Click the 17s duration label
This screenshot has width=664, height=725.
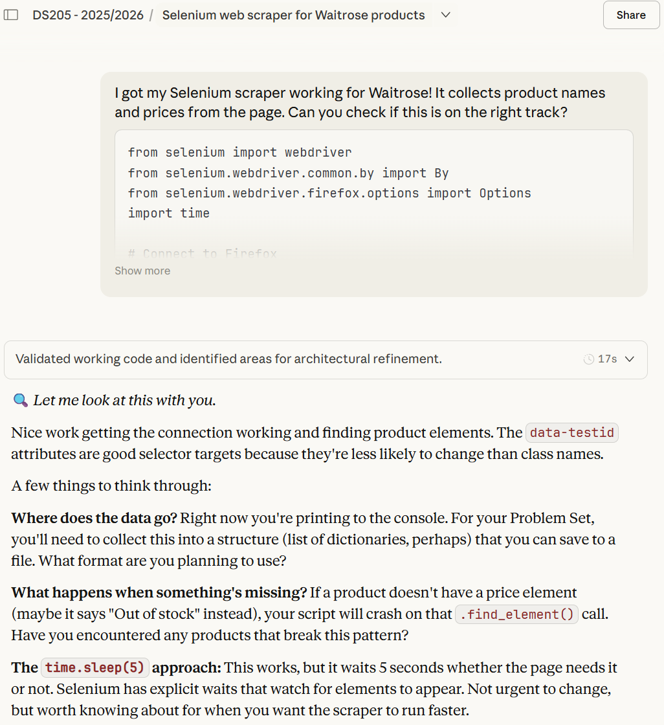(x=607, y=359)
